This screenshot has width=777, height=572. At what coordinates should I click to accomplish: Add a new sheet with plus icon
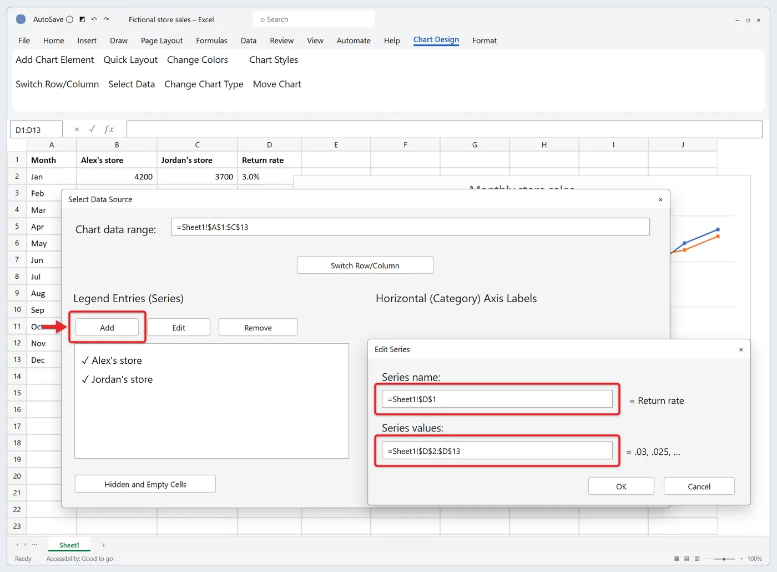pyautogui.click(x=104, y=545)
